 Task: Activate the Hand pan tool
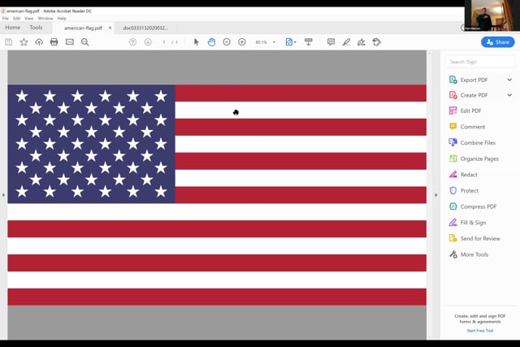(211, 42)
